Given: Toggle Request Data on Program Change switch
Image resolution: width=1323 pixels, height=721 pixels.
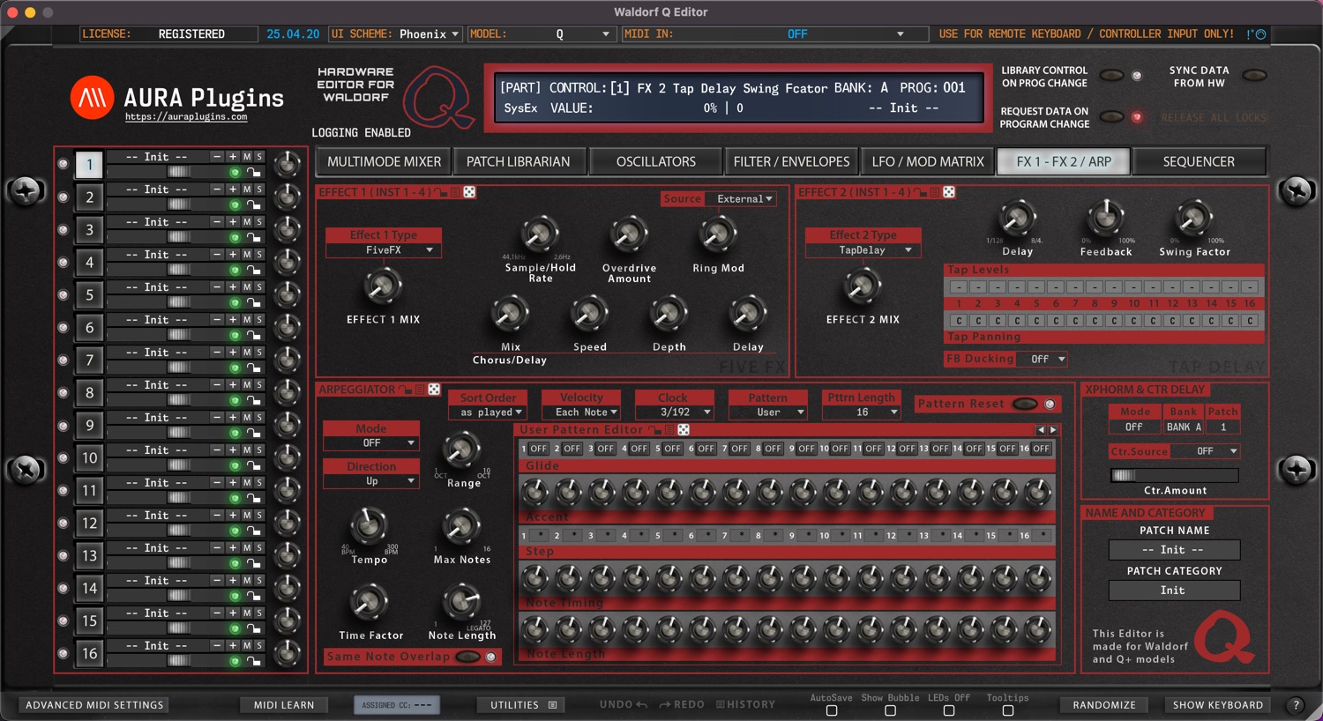Looking at the screenshot, I should [x=1112, y=117].
